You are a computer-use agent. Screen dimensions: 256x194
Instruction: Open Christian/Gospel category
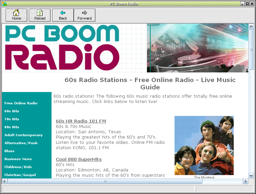pos(20,175)
